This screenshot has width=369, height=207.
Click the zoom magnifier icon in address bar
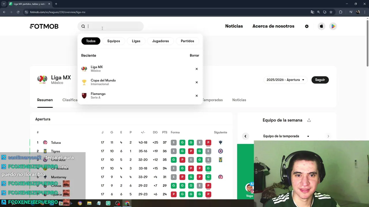tap(319, 12)
